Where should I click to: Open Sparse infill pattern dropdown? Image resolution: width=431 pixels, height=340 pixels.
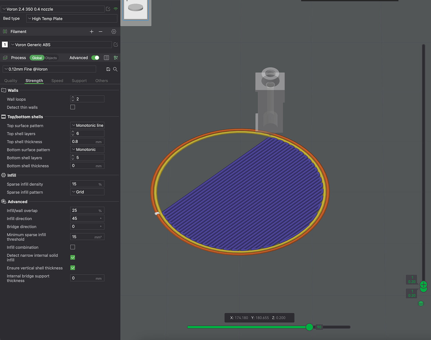coord(87,192)
